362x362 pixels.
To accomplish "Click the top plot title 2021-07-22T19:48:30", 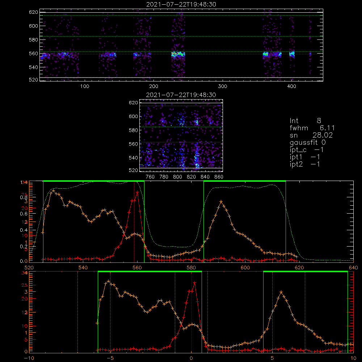I will [x=181, y=4].
